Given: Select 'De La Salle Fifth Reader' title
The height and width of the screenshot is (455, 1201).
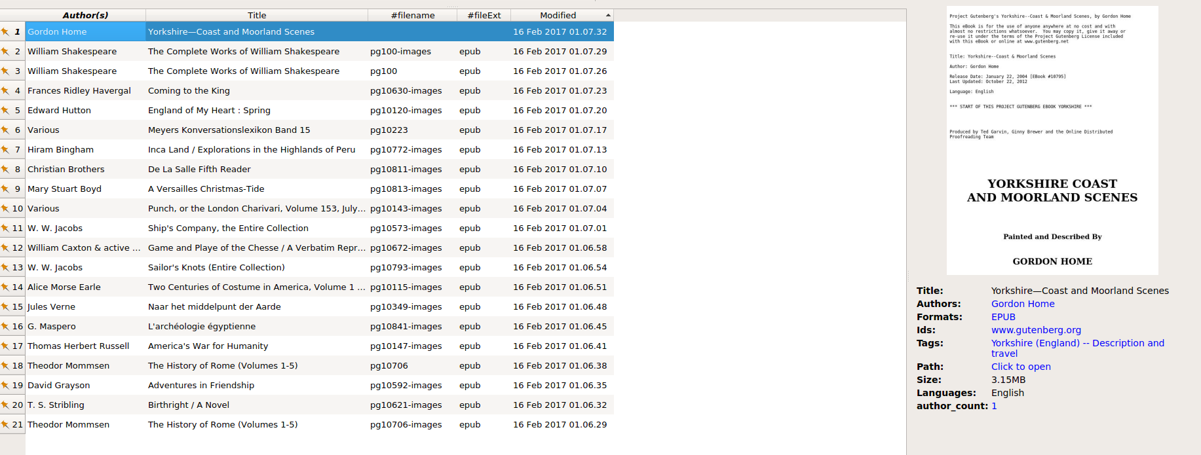Looking at the screenshot, I should [x=257, y=169].
